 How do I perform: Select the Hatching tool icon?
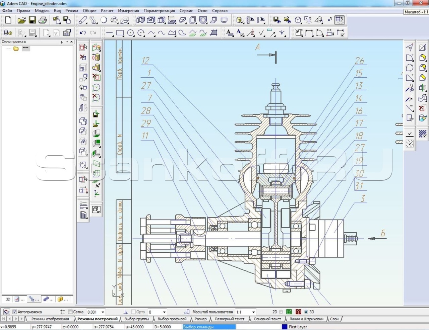214,33
